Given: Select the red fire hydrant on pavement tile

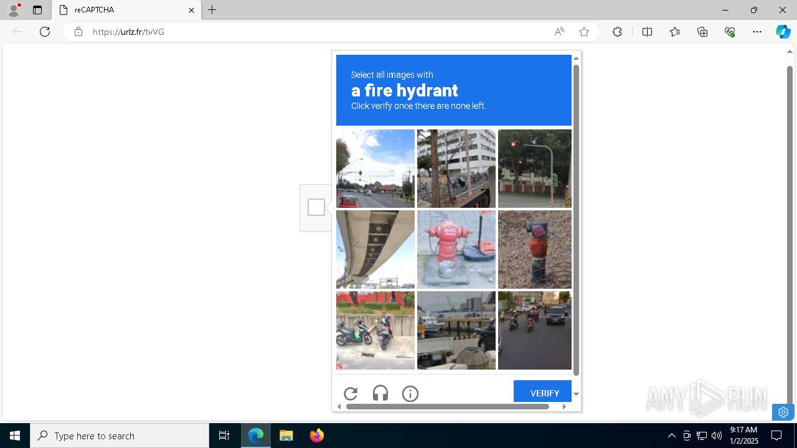Looking at the screenshot, I should (456, 250).
